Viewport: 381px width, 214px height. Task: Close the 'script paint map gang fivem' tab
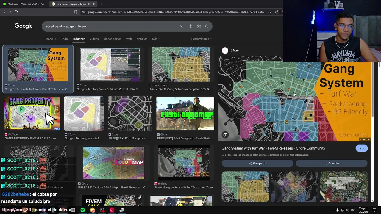(94, 4)
